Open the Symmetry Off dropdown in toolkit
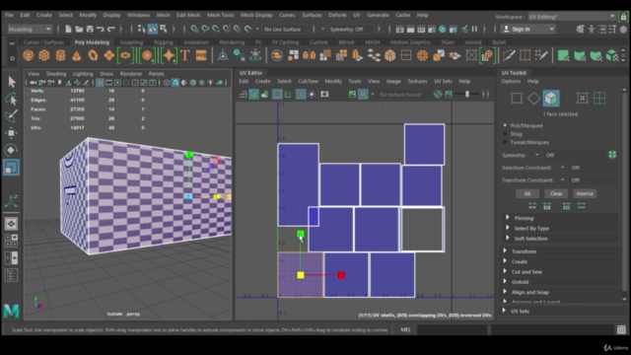 pyautogui.click(x=575, y=155)
